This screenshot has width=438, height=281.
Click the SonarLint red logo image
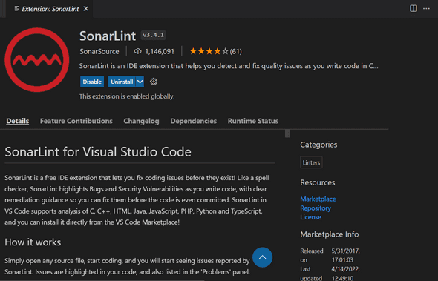37,60
